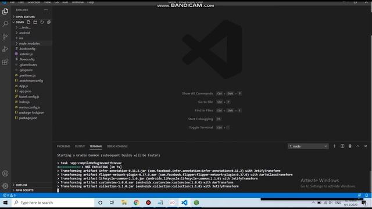Open Explorer more actions ellipsis
This screenshot has height=209, width=372.
(46, 10)
